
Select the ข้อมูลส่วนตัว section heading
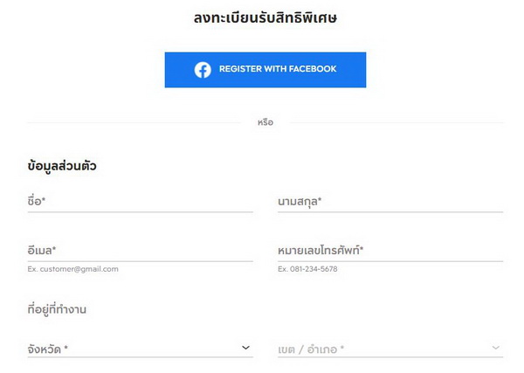tap(62, 166)
